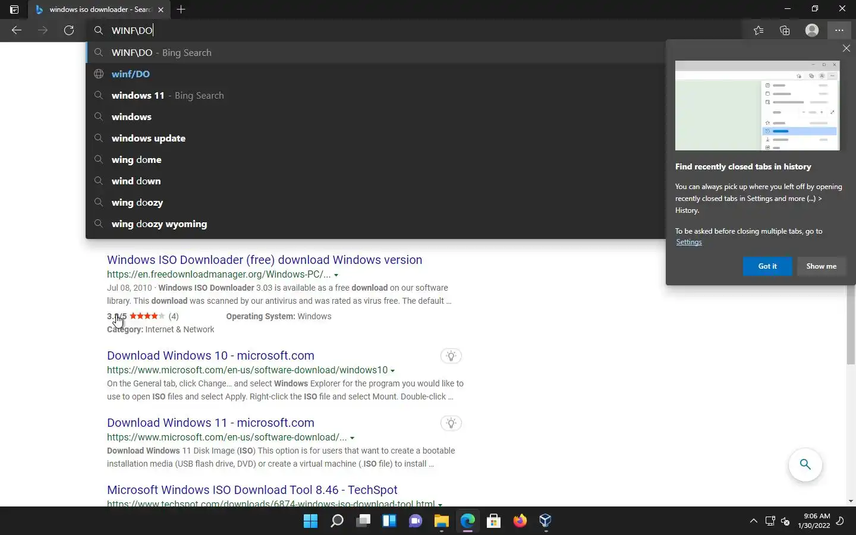This screenshot has width=856, height=535.
Task: Pick the windows update suggestion
Action: click(x=376, y=138)
